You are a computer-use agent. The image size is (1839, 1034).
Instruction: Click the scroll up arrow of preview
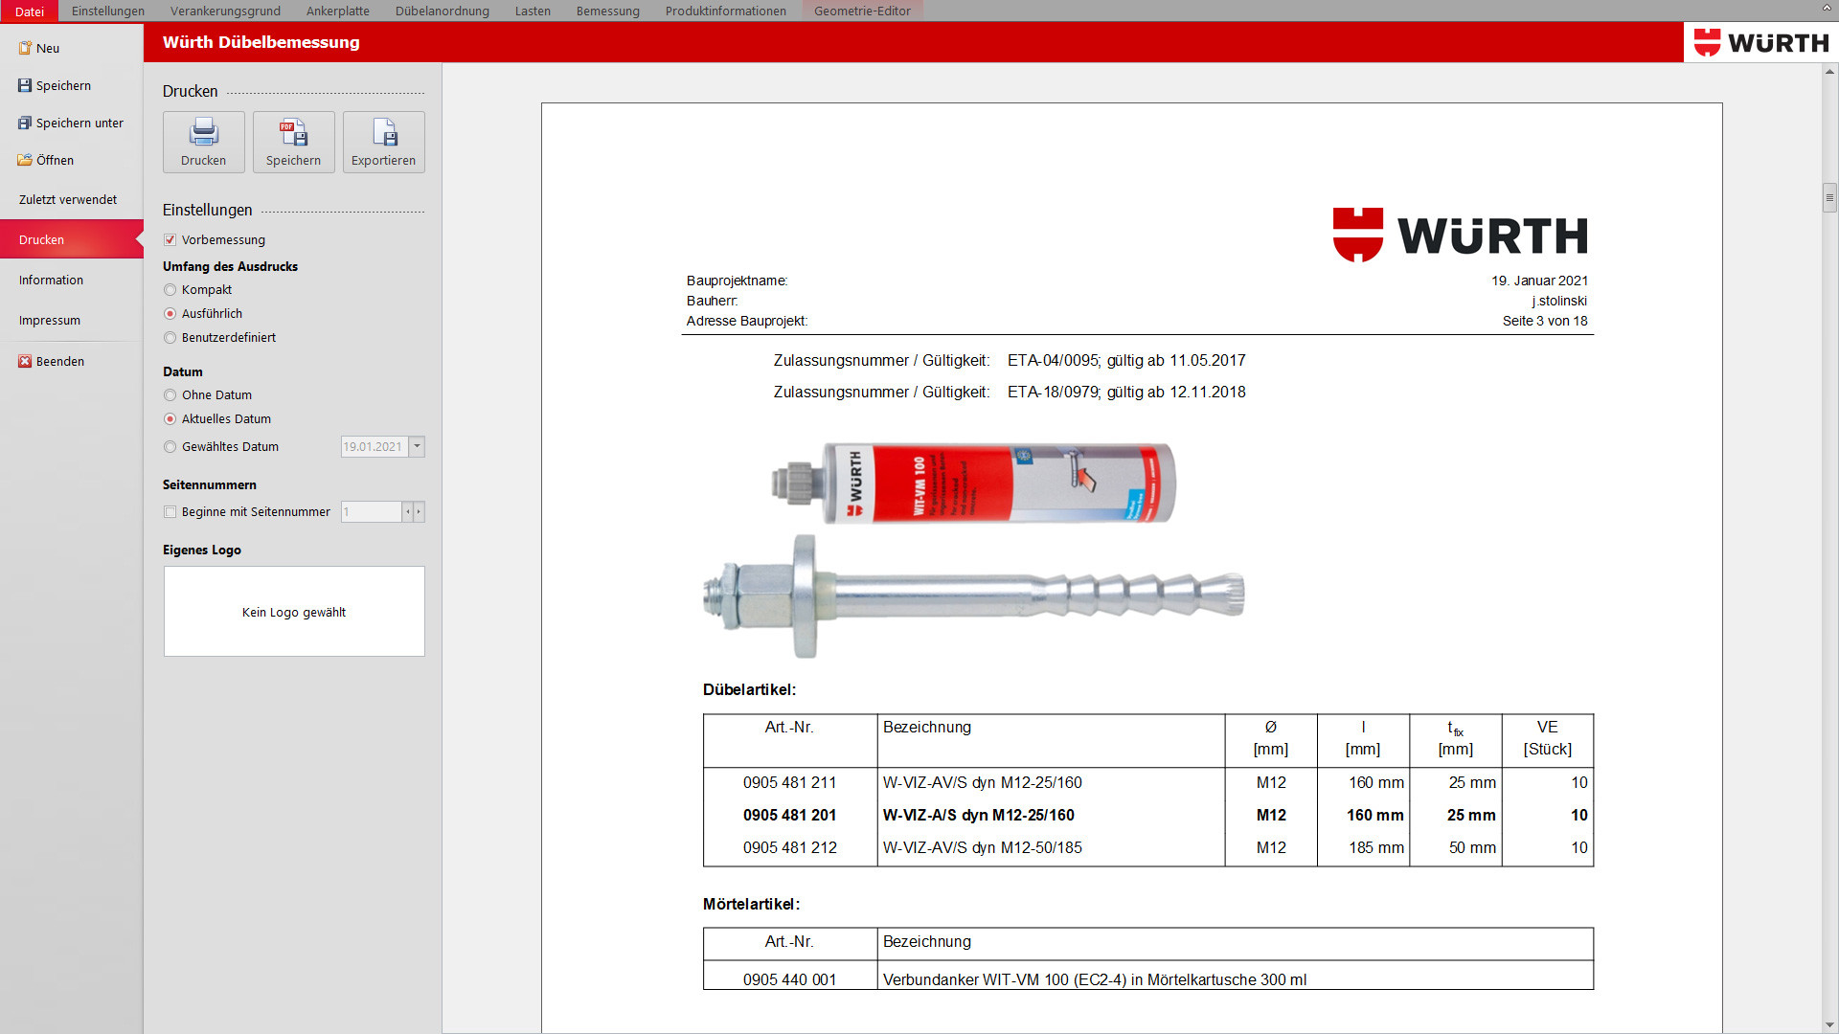pyautogui.click(x=1829, y=72)
